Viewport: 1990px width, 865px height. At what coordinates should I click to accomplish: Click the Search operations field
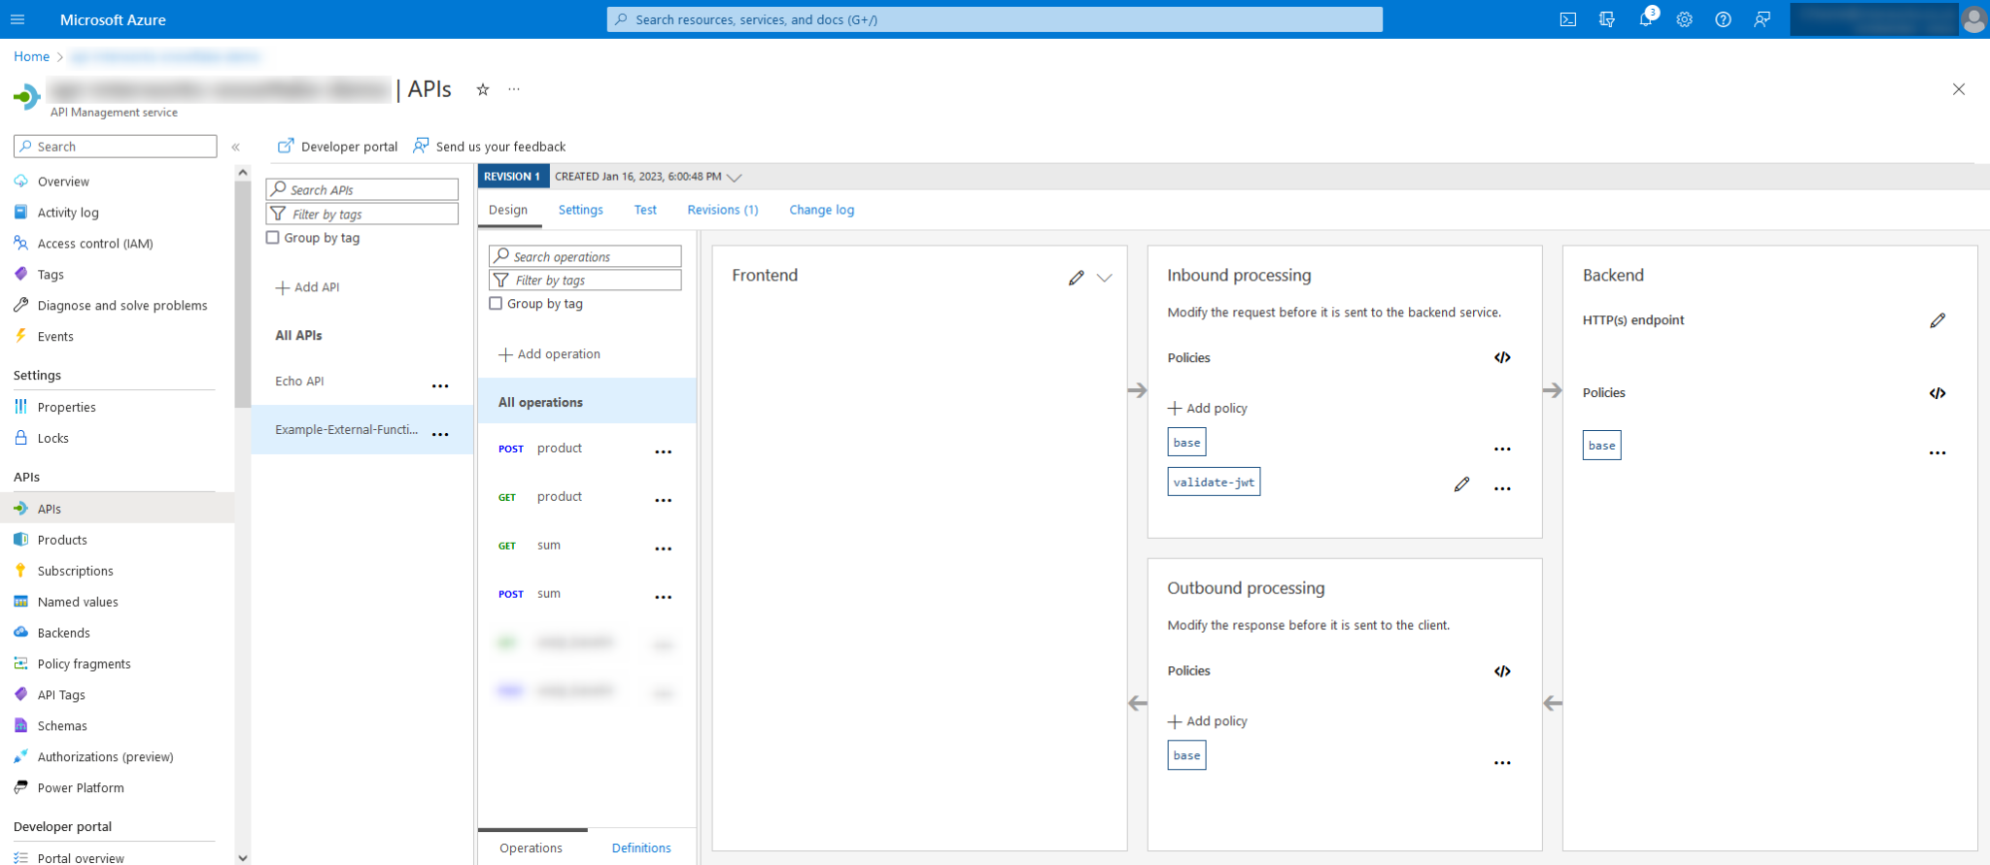(585, 256)
